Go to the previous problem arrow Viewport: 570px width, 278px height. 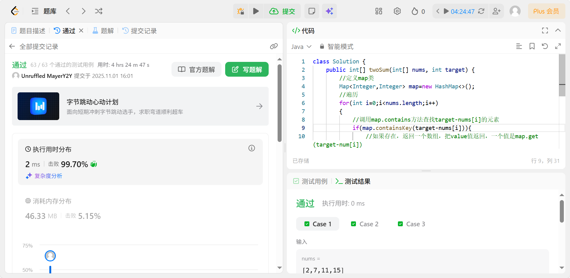pyautogui.click(x=68, y=11)
